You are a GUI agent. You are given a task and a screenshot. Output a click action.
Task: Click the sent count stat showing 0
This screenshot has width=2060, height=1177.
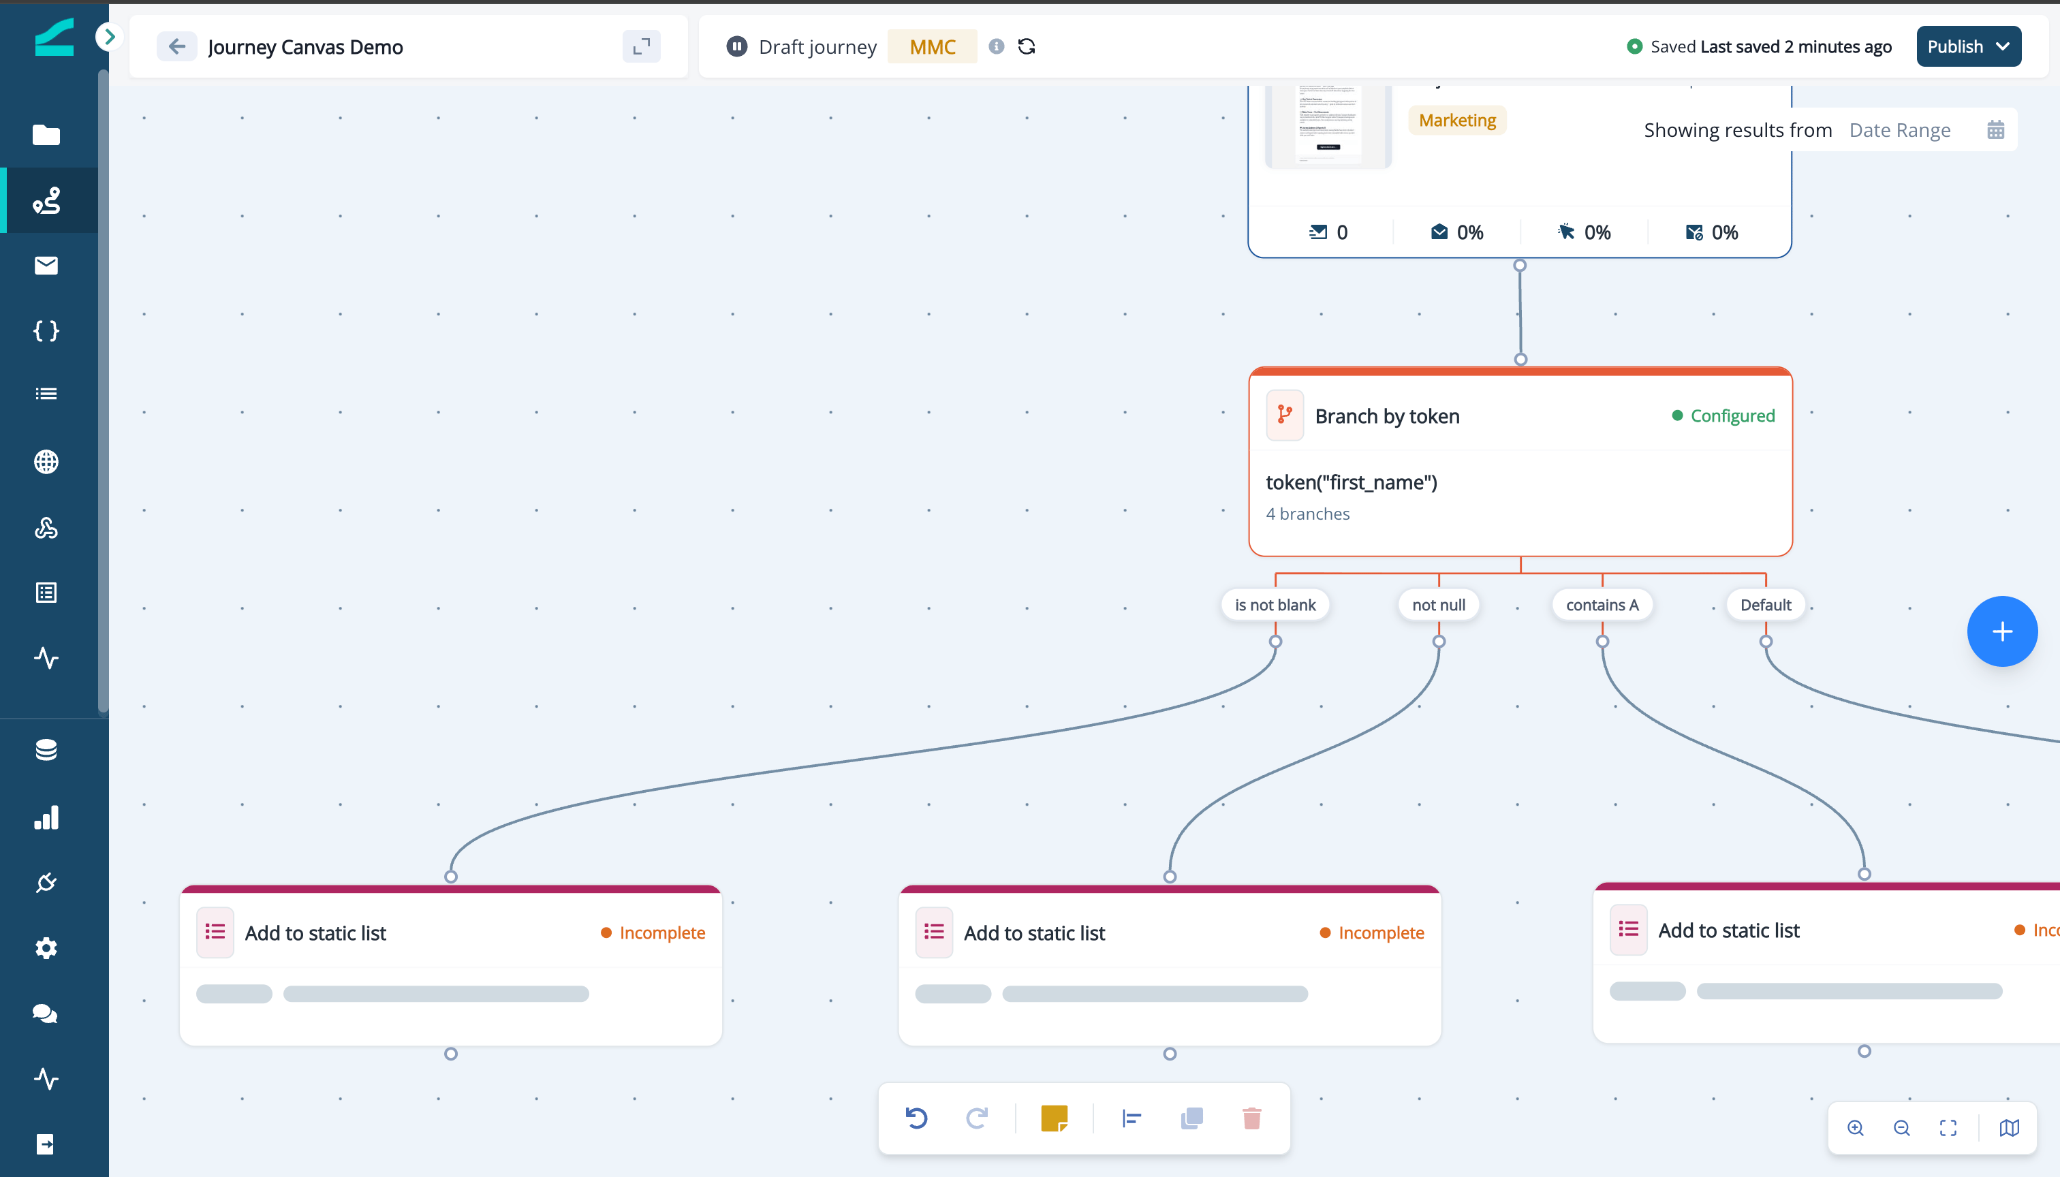(x=1328, y=233)
